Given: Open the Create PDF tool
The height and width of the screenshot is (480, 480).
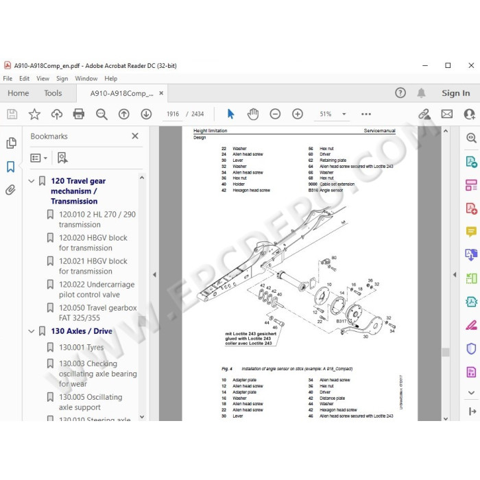Looking at the screenshot, I should point(472,208).
